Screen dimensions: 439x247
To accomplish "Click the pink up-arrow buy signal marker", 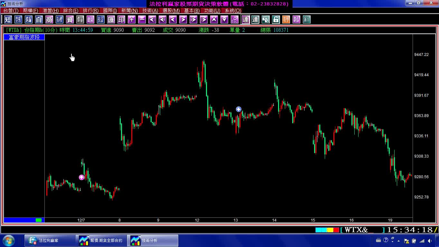I will point(81,177).
